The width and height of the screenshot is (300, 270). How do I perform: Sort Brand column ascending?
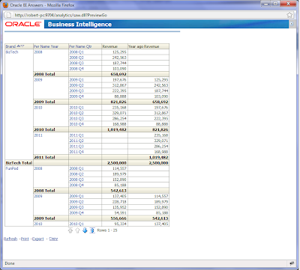point(18,46)
